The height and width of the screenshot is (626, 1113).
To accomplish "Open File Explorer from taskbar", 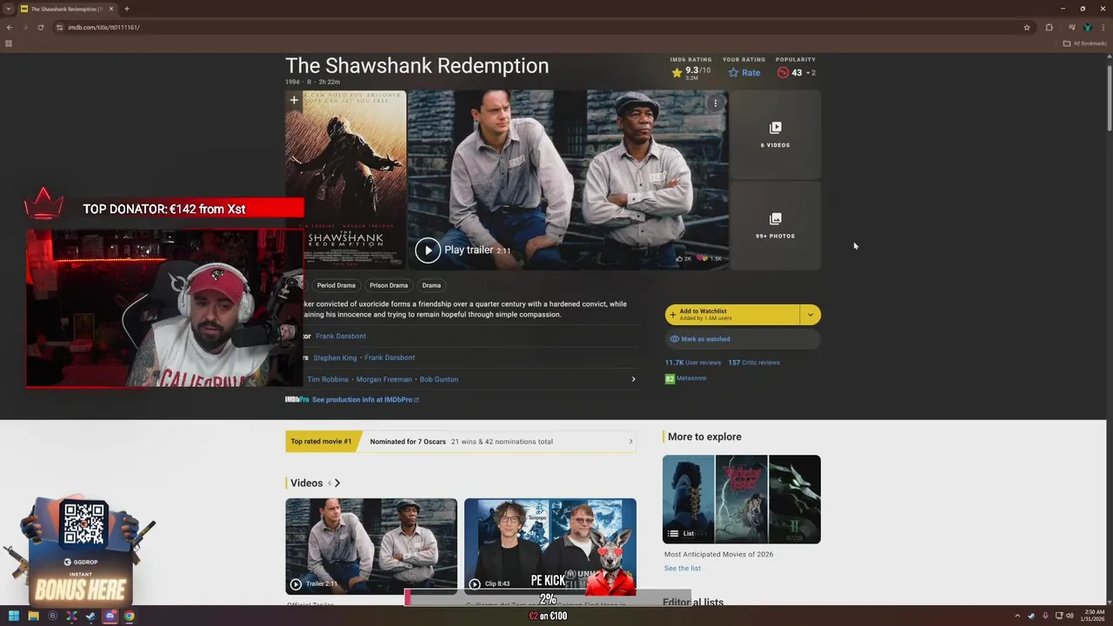I will 33,616.
